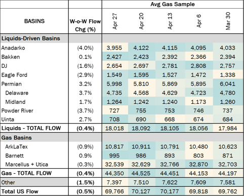Click the BASINS column header
Screen dimensions: 244x196
34,21
